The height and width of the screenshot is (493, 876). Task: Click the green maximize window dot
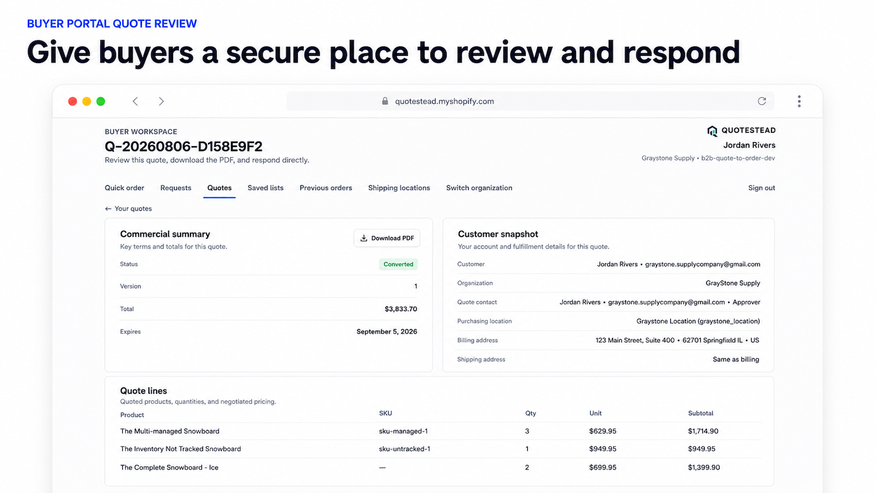(x=101, y=101)
